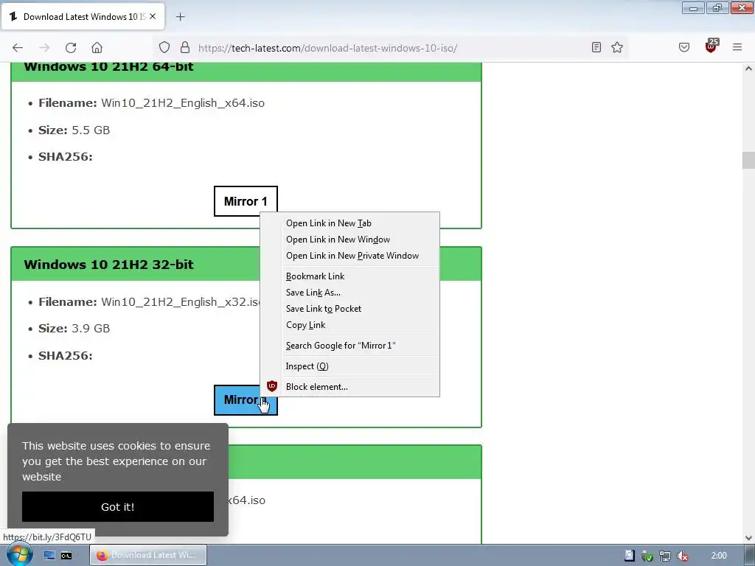
Task: Click filename Win10_21H2_English_x64.iso text
Action: 183,103
